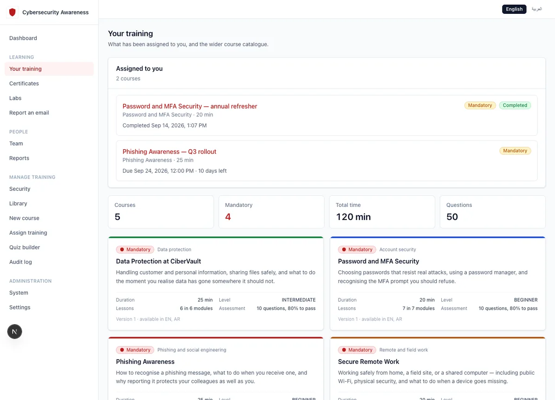555x400 pixels.
Task: Click 'Account security' category label
Action: coord(398,249)
